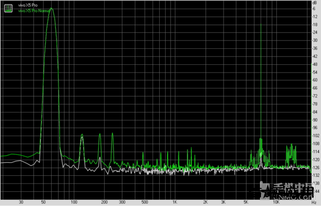Click the '-102' dB scale label
The width and height of the screenshot is (321, 206).
point(315,136)
